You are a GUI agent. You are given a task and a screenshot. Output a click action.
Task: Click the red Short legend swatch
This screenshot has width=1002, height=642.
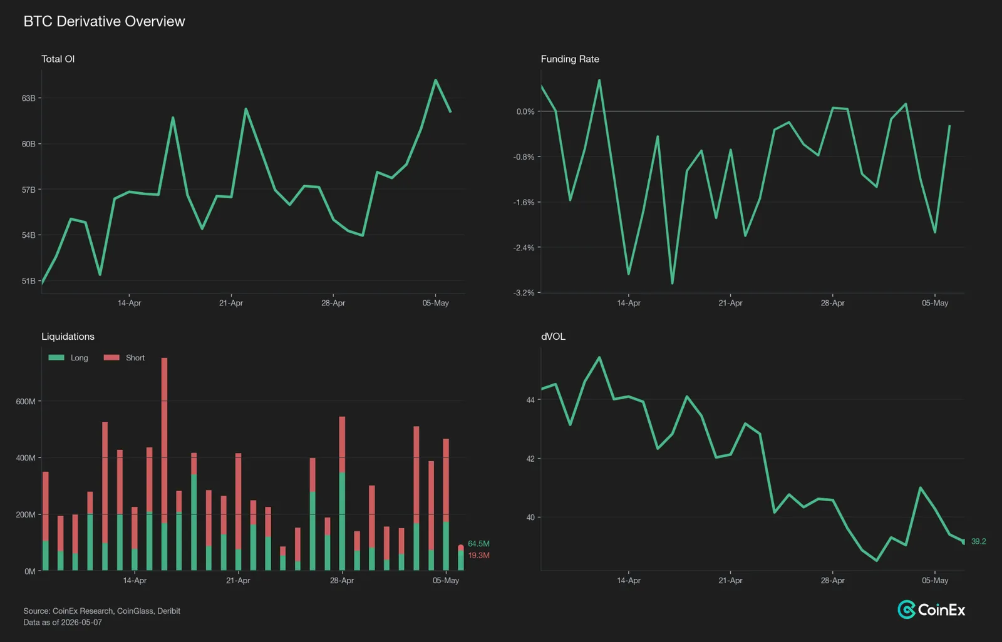(111, 358)
